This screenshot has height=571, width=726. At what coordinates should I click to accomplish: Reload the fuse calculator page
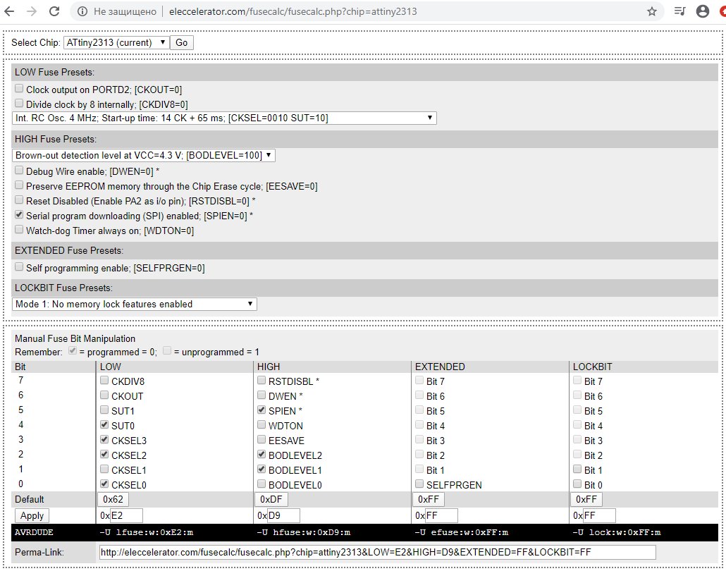[54, 11]
